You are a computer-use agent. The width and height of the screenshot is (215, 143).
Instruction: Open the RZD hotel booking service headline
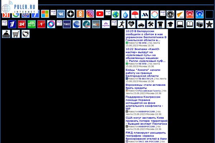146,135
